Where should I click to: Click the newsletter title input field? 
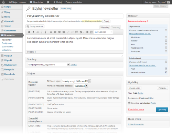[x=75, y=16]
